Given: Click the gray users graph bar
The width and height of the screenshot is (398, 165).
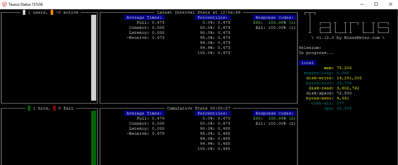Looking at the screenshot, I should click(94, 58).
